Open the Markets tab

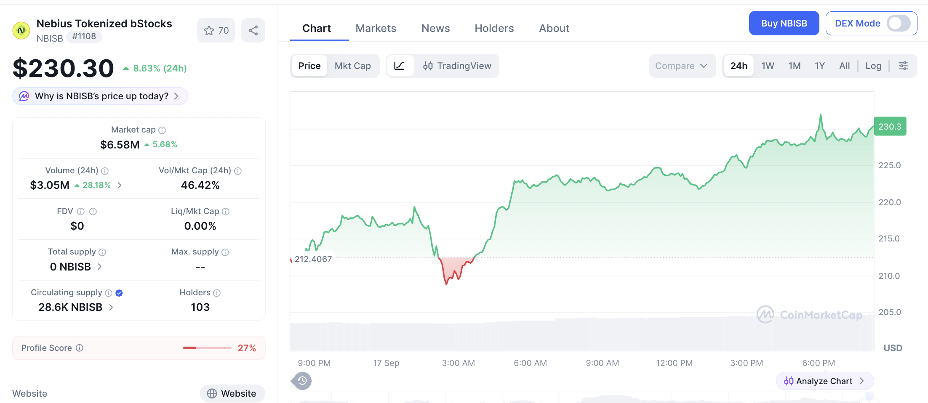point(376,28)
